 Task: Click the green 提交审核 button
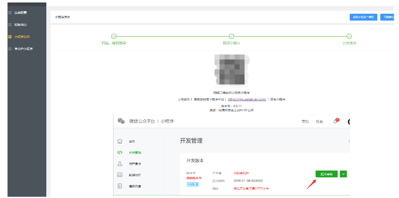(x=326, y=174)
